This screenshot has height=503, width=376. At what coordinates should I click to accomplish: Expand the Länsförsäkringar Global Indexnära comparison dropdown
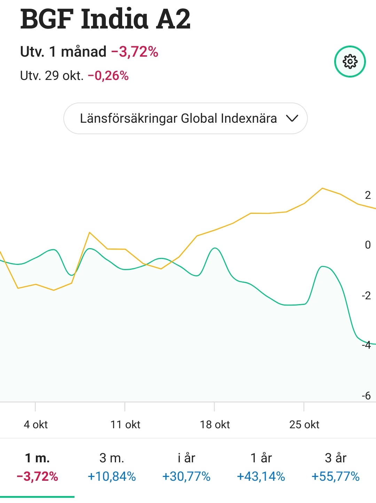coord(178,118)
